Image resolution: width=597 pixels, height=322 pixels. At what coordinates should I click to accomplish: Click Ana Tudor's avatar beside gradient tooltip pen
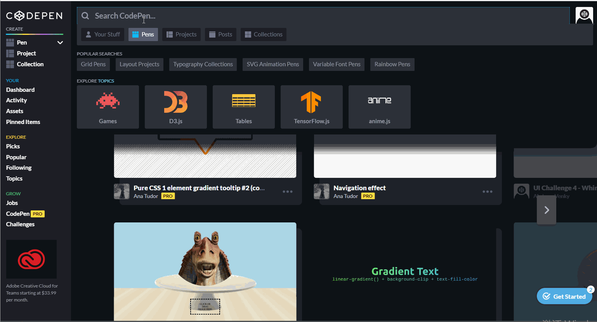(121, 191)
